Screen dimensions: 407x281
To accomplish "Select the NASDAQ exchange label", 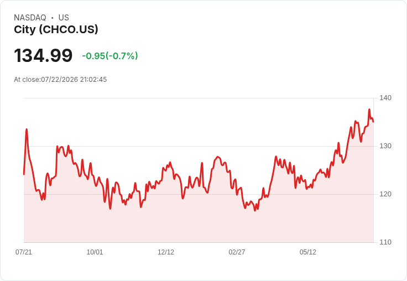I will (x=30, y=18).
